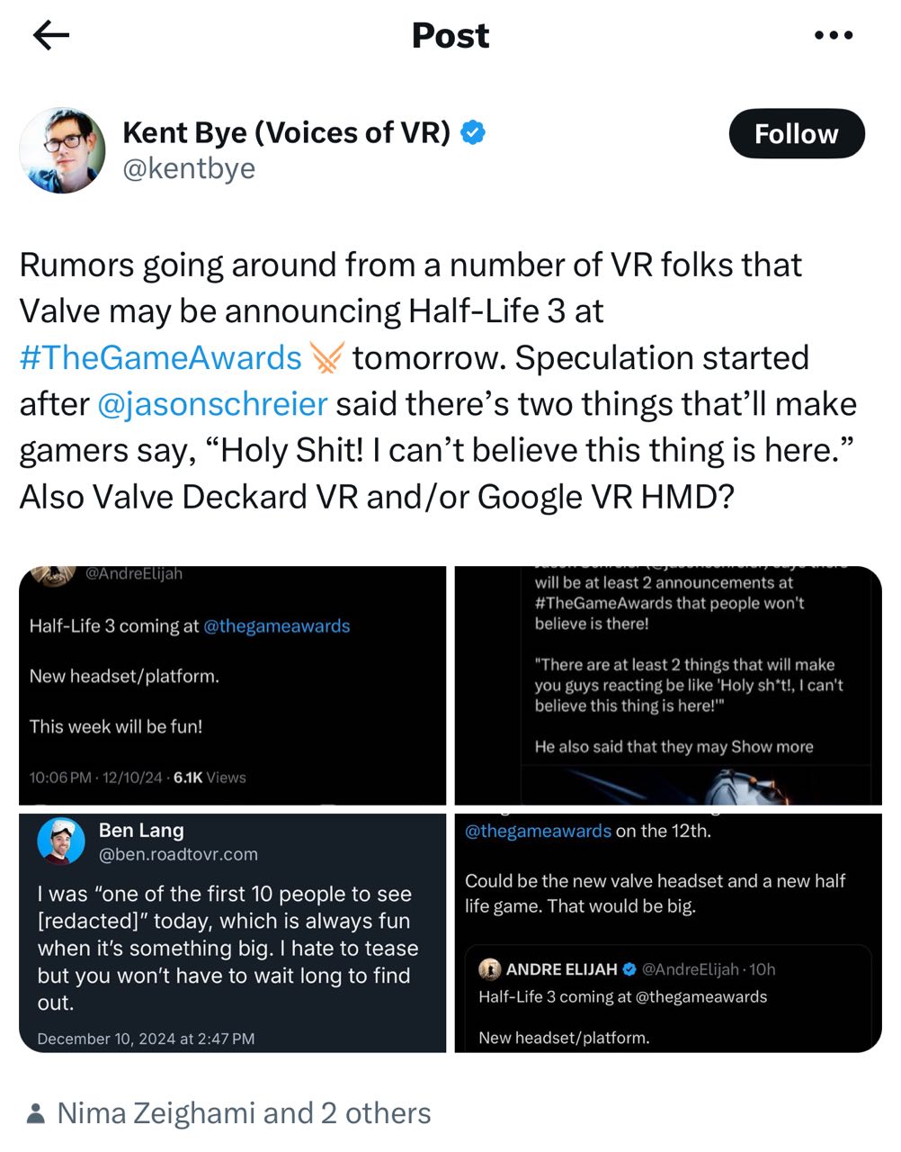Click the "Post" header title
901x1152 pixels.
click(450, 36)
